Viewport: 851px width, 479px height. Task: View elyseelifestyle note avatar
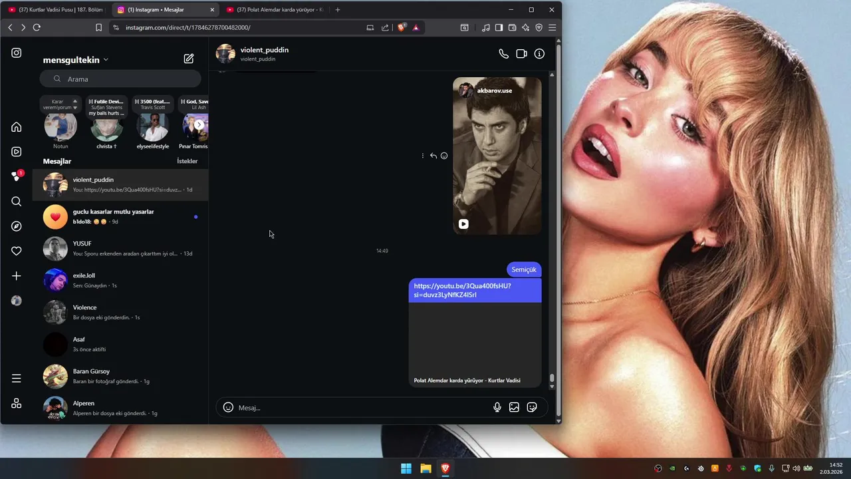[x=153, y=126]
